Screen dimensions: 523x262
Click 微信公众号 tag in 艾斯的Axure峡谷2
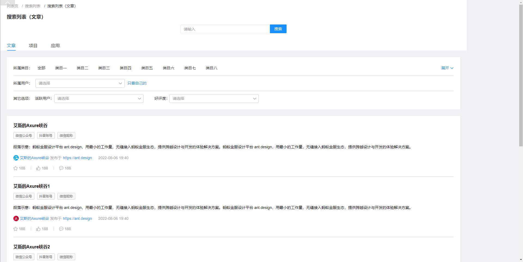pyautogui.click(x=24, y=257)
